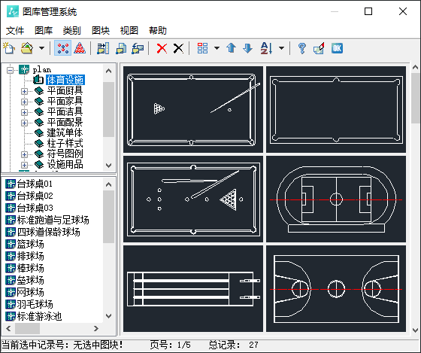The image size is (421, 353).
Task: Select 标准游泳池 in block list
Action: [39, 317]
